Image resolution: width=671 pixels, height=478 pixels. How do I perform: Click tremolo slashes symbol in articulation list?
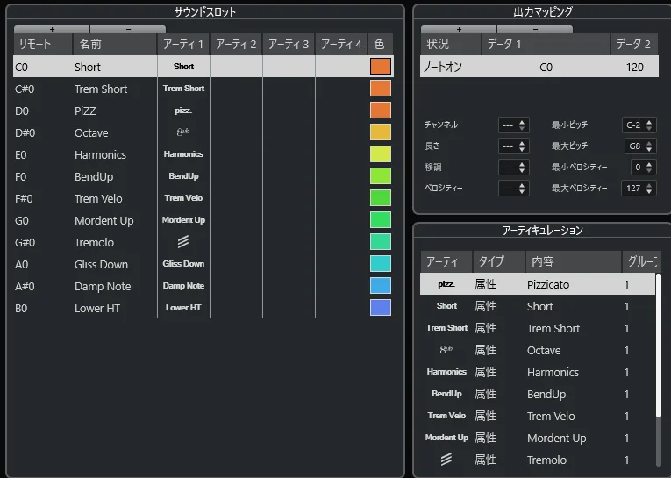tap(446, 460)
